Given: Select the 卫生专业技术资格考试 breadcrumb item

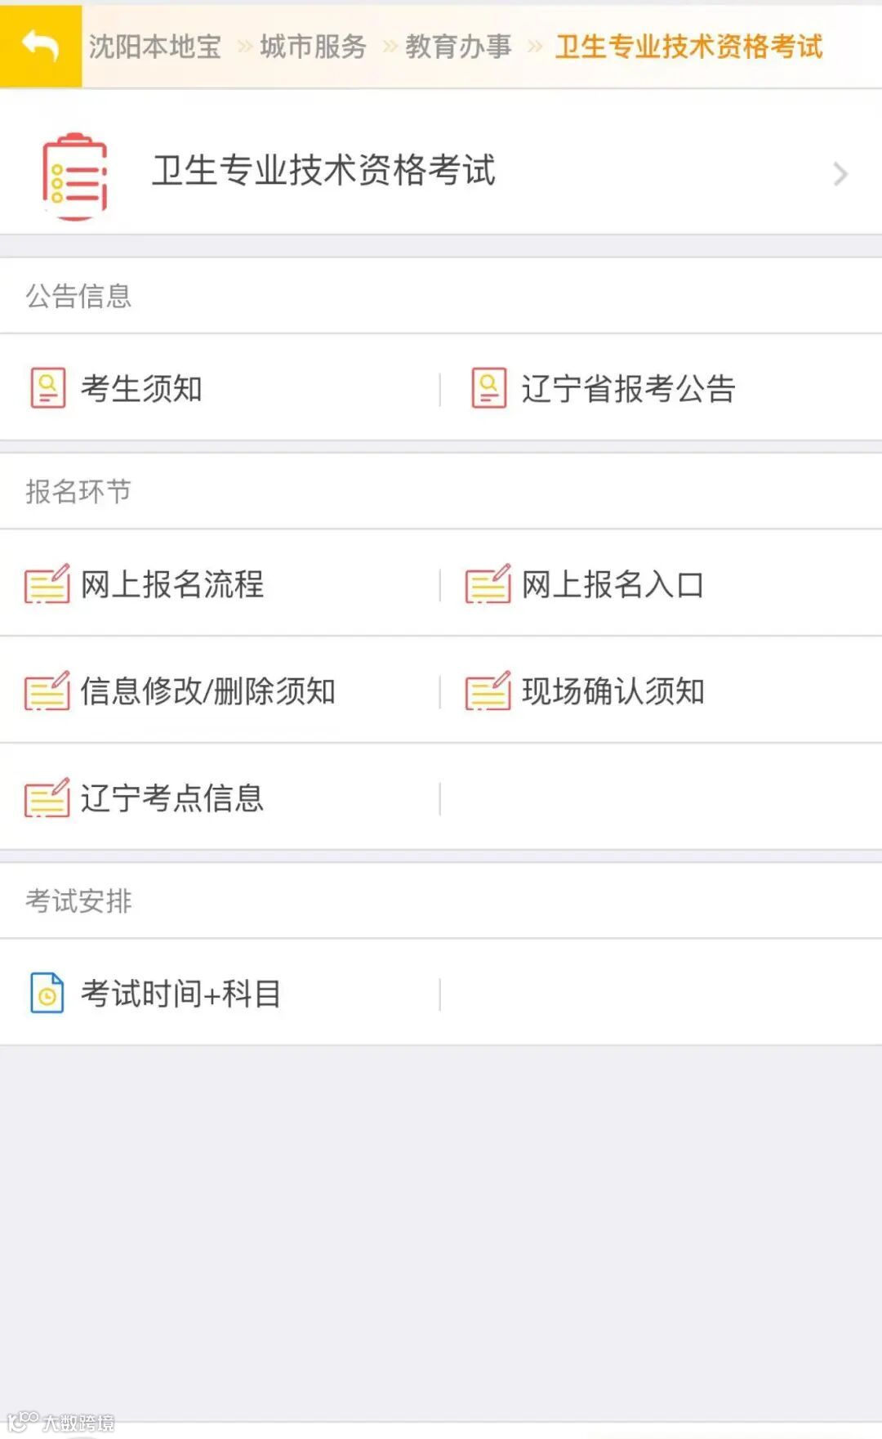Looking at the screenshot, I should click(688, 47).
